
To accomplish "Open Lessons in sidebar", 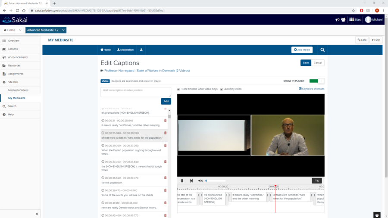I will [x=20, y=49].
